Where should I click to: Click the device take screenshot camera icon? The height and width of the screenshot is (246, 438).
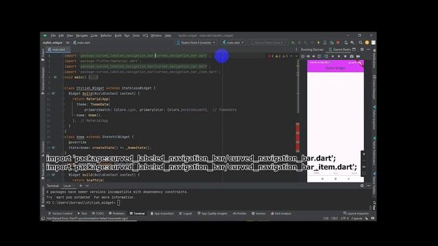(352, 56)
